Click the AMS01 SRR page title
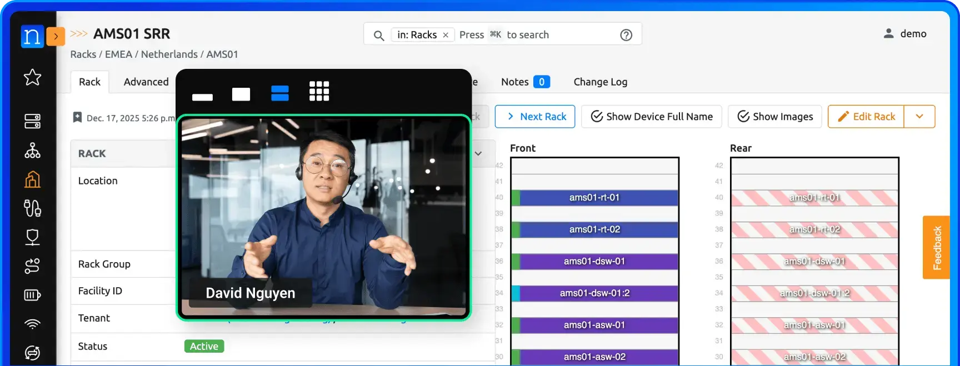This screenshot has height=366, width=960. [132, 34]
